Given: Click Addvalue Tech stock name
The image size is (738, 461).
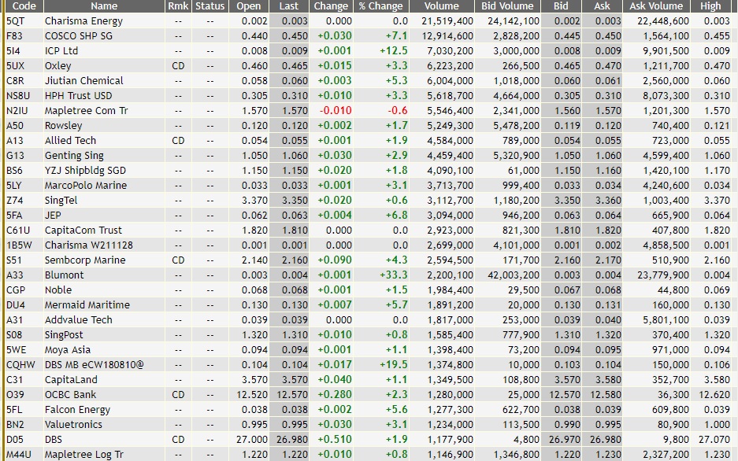Looking at the screenshot, I should tap(79, 320).
